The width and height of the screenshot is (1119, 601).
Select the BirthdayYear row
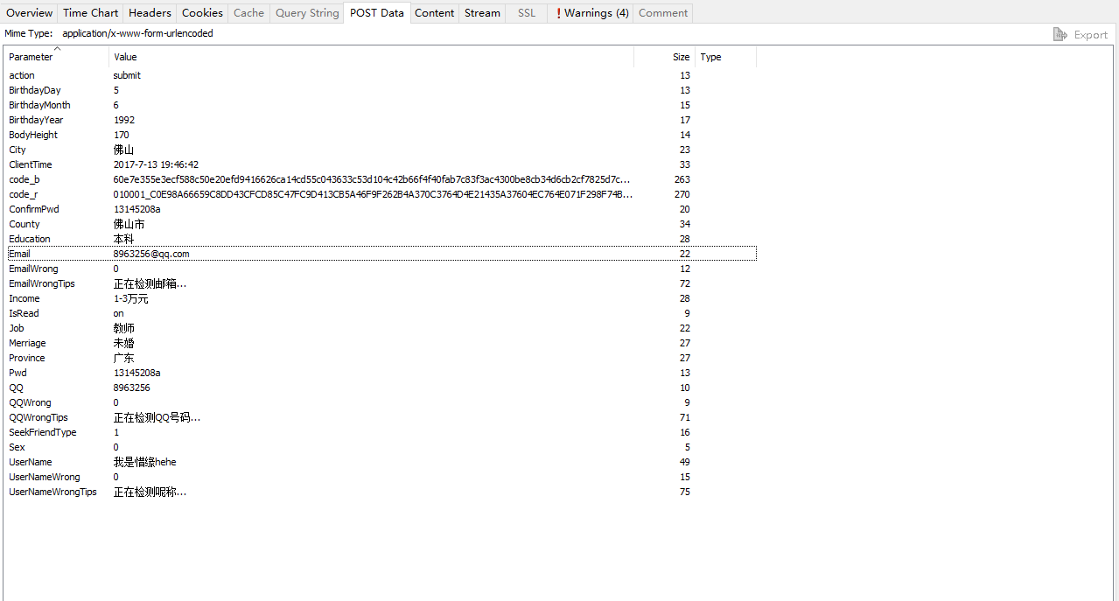[x=36, y=120]
